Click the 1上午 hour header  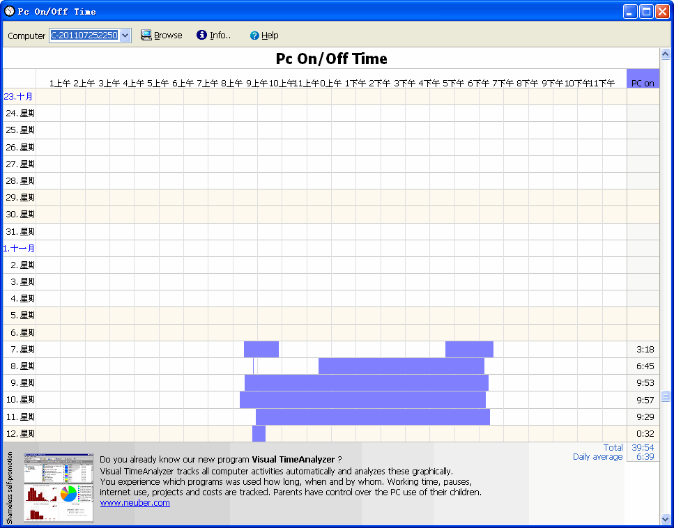click(60, 84)
